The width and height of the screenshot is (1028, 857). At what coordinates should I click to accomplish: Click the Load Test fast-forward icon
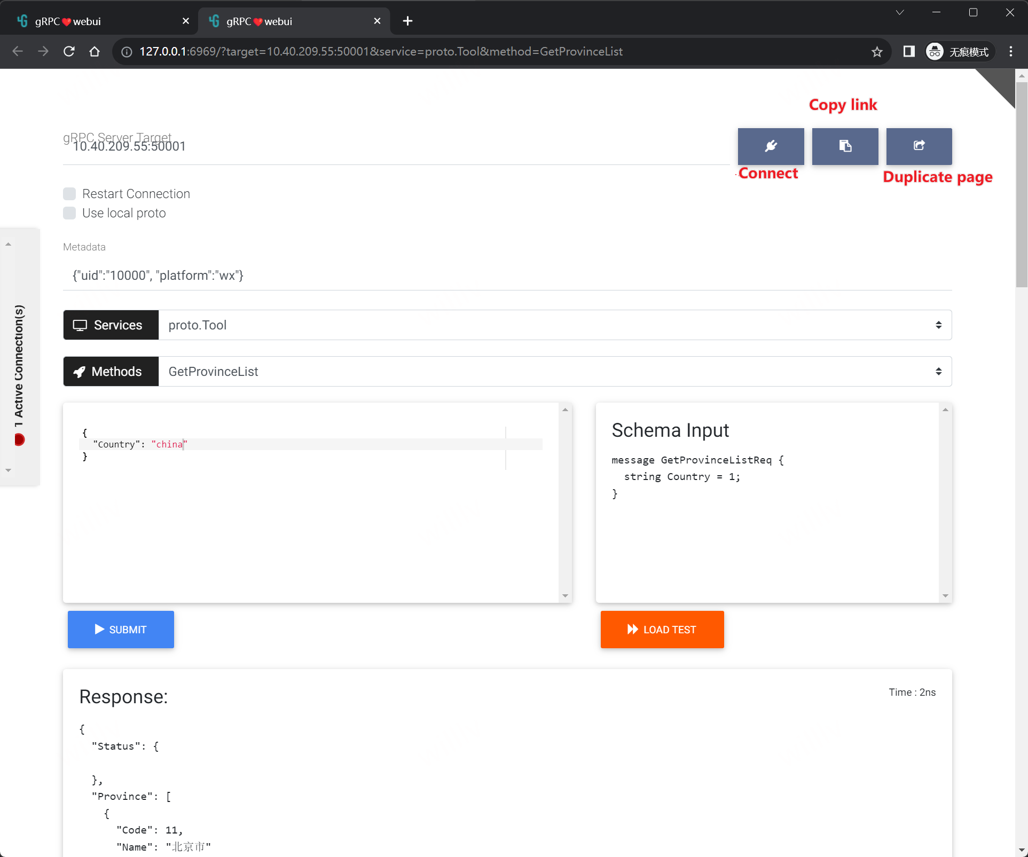click(632, 629)
